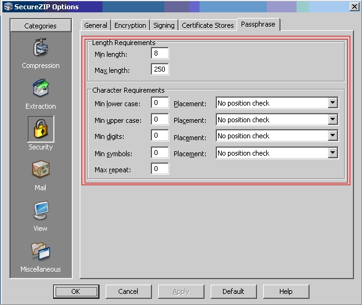Click the Cancel button
The height and width of the screenshot is (305, 362).
point(128,291)
